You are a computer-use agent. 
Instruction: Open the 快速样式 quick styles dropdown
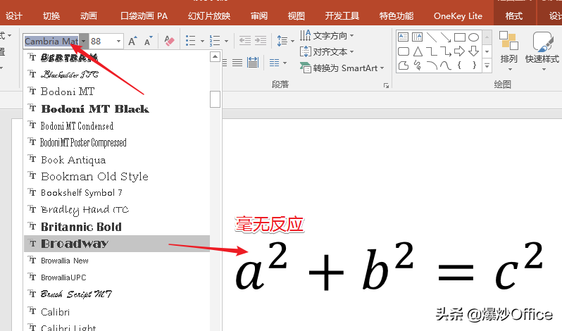(x=542, y=51)
